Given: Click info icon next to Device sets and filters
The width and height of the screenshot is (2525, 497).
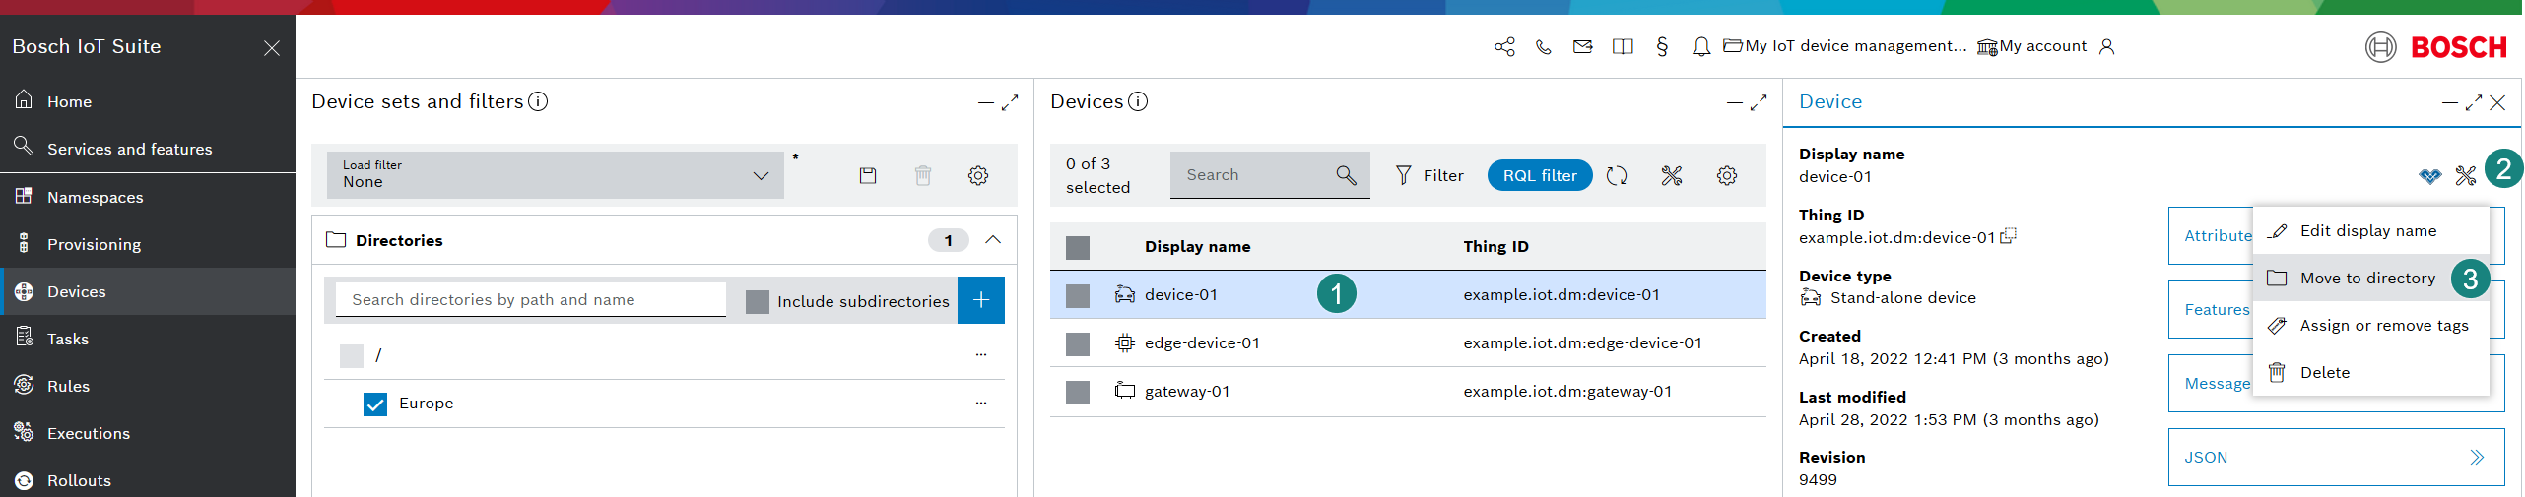Looking at the screenshot, I should (x=538, y=101).
